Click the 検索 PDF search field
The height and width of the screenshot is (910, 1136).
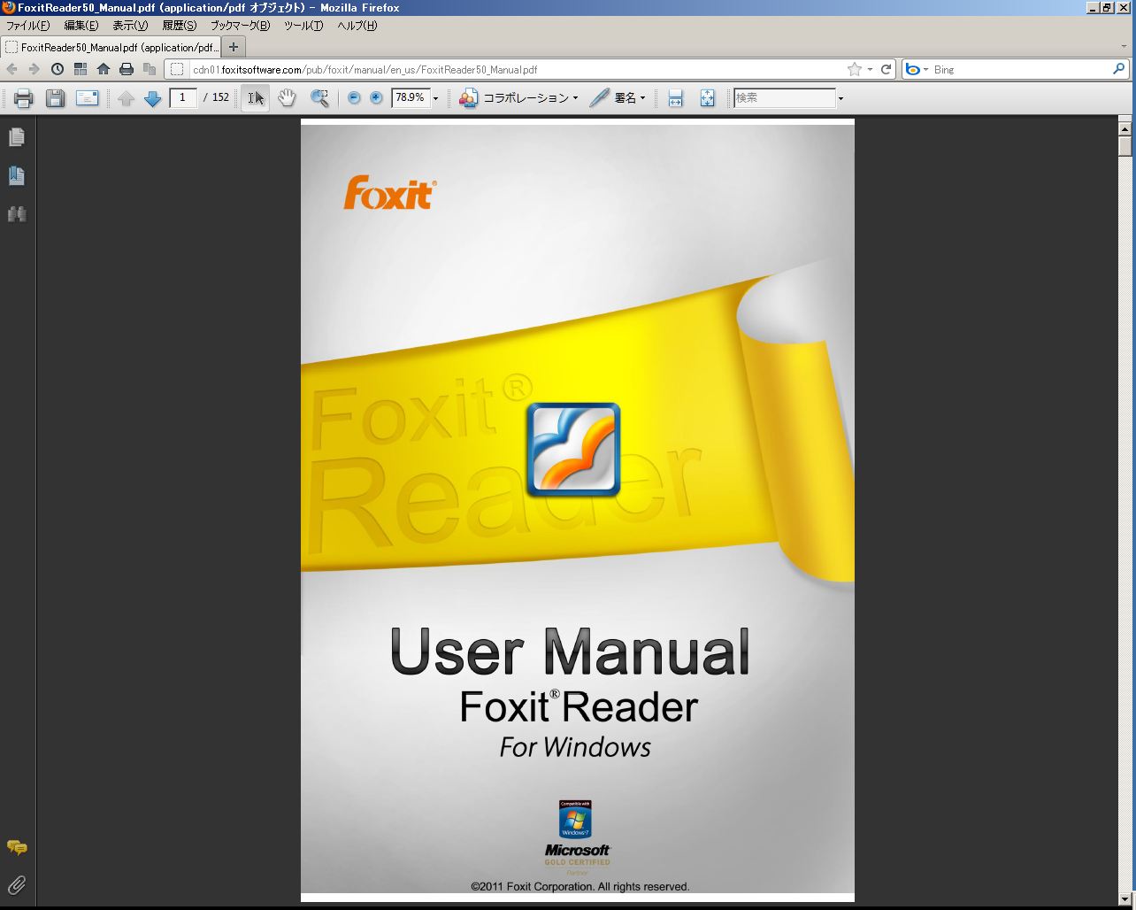click(785, 97)
